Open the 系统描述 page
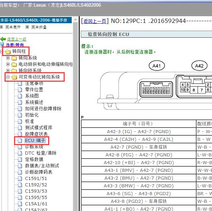 click(34, 103)
